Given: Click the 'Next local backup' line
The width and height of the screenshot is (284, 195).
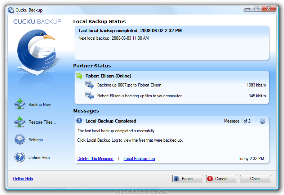Looking at the screenshot, I should [x=114, y=38].
